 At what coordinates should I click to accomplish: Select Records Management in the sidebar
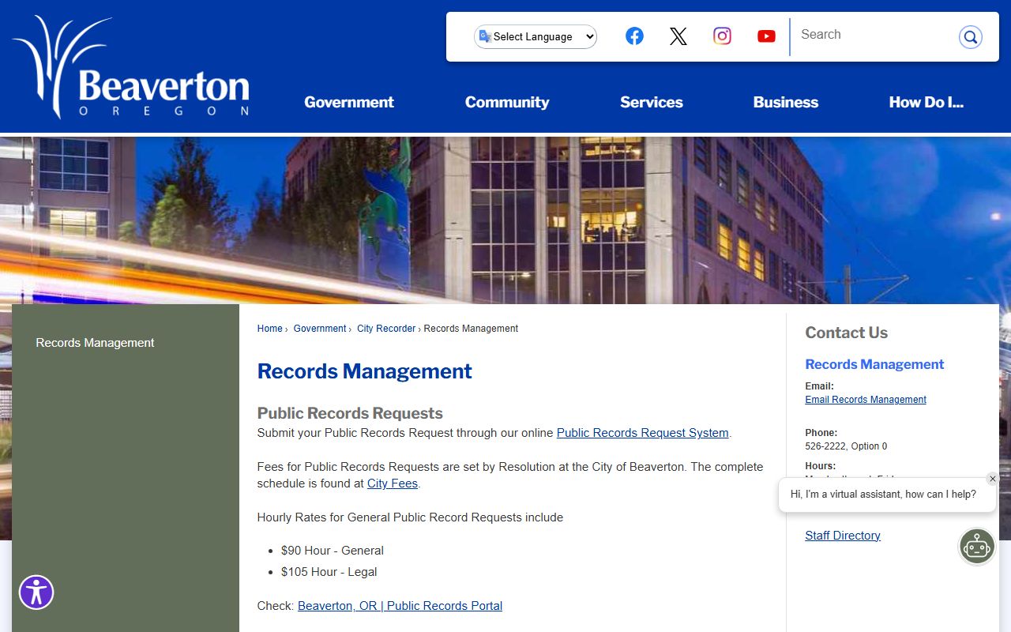[95, 343]
